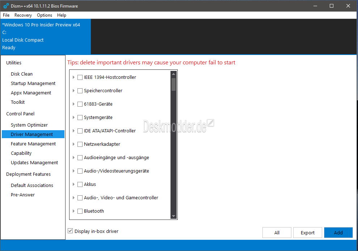The width and height of the screenshot is (358, 251).
Task: Click the Netzwerkadapter label text
Action: (102, 144)
